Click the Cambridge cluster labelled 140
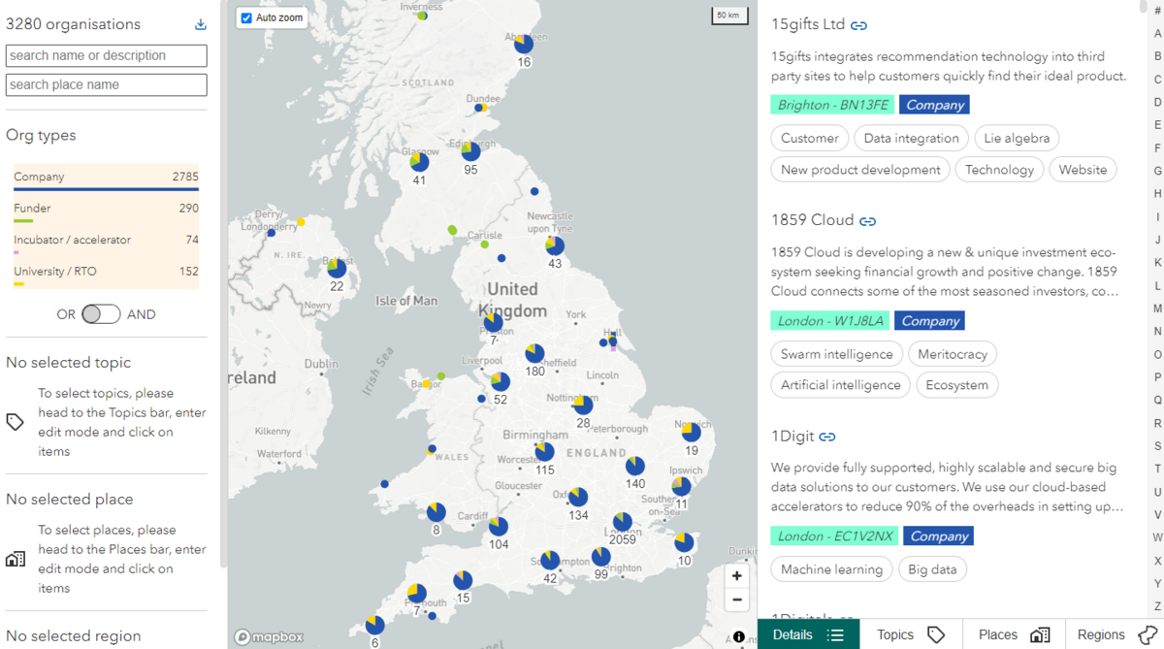This screenshot has width=1164, height=649. [634, 466]
